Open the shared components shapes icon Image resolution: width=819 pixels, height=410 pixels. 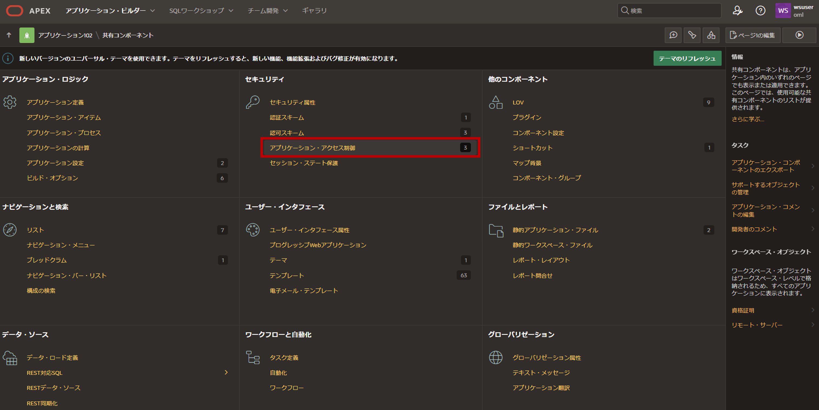[x=711, y=35]
